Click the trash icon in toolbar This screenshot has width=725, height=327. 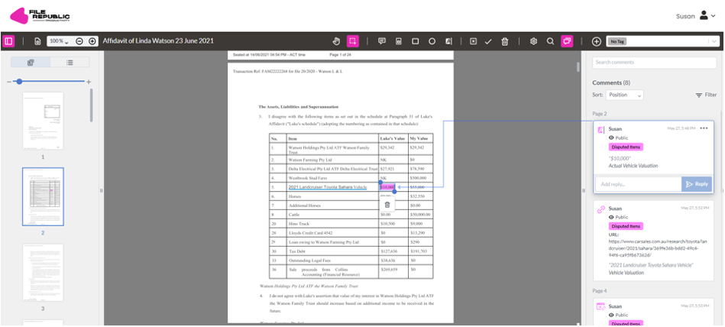pos(505,41)
